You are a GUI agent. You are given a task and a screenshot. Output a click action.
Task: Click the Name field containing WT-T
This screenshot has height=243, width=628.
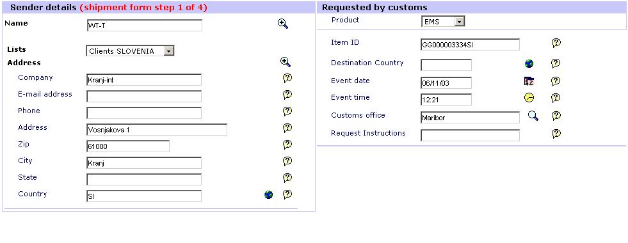tap(144, 25)
